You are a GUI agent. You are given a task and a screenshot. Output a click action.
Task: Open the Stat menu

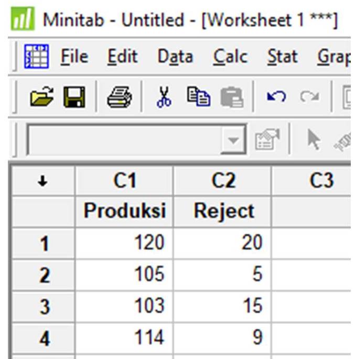(x=282, y=57)
